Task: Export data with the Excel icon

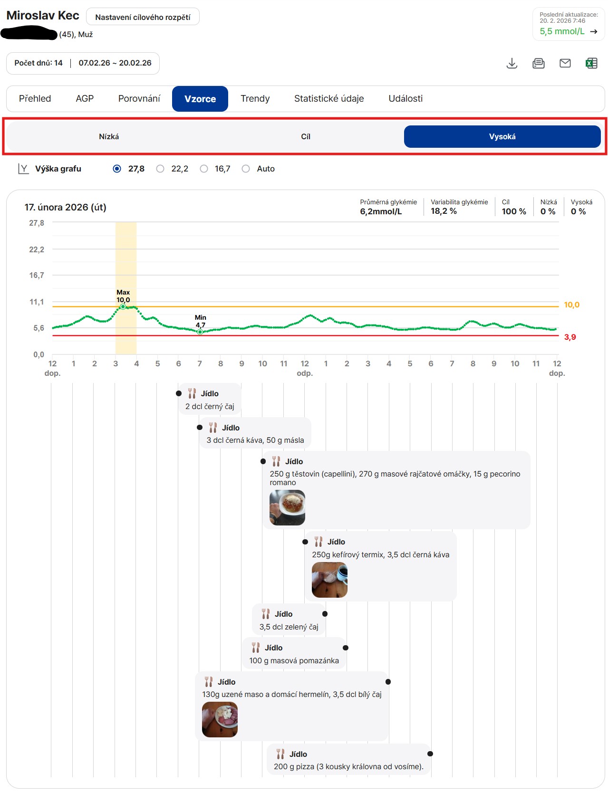Action: click(591, 63)
